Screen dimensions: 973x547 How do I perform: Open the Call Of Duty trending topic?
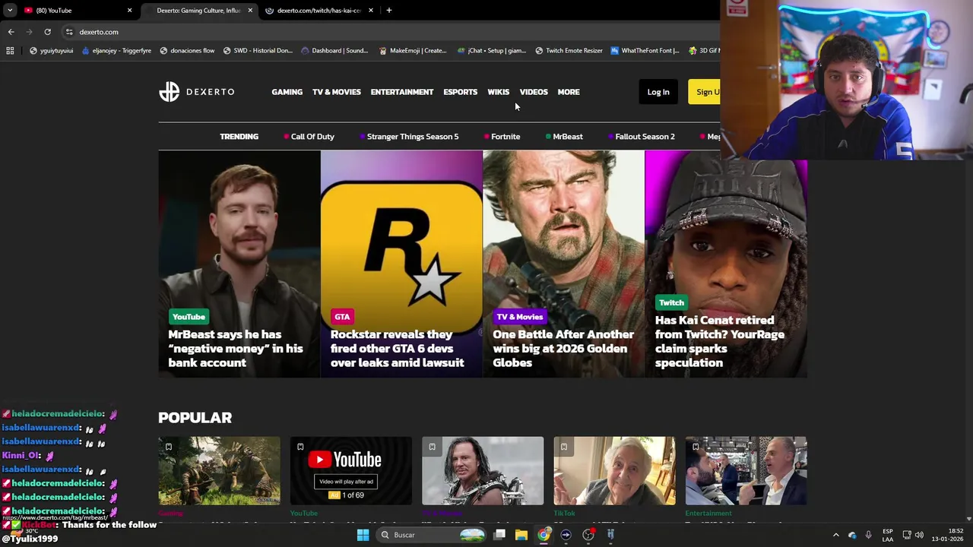tap(309, 137)
